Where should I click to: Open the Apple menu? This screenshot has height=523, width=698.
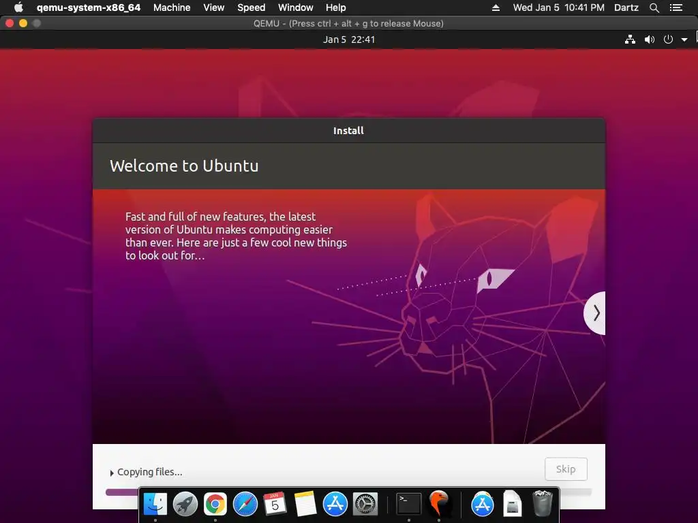tap(18, 7)
